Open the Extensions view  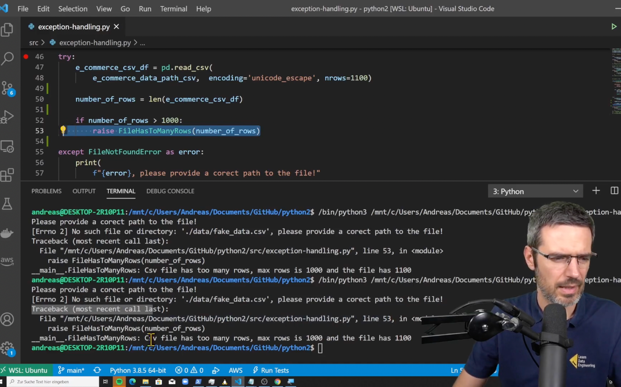pyautogui.click(x=7, y=175)
